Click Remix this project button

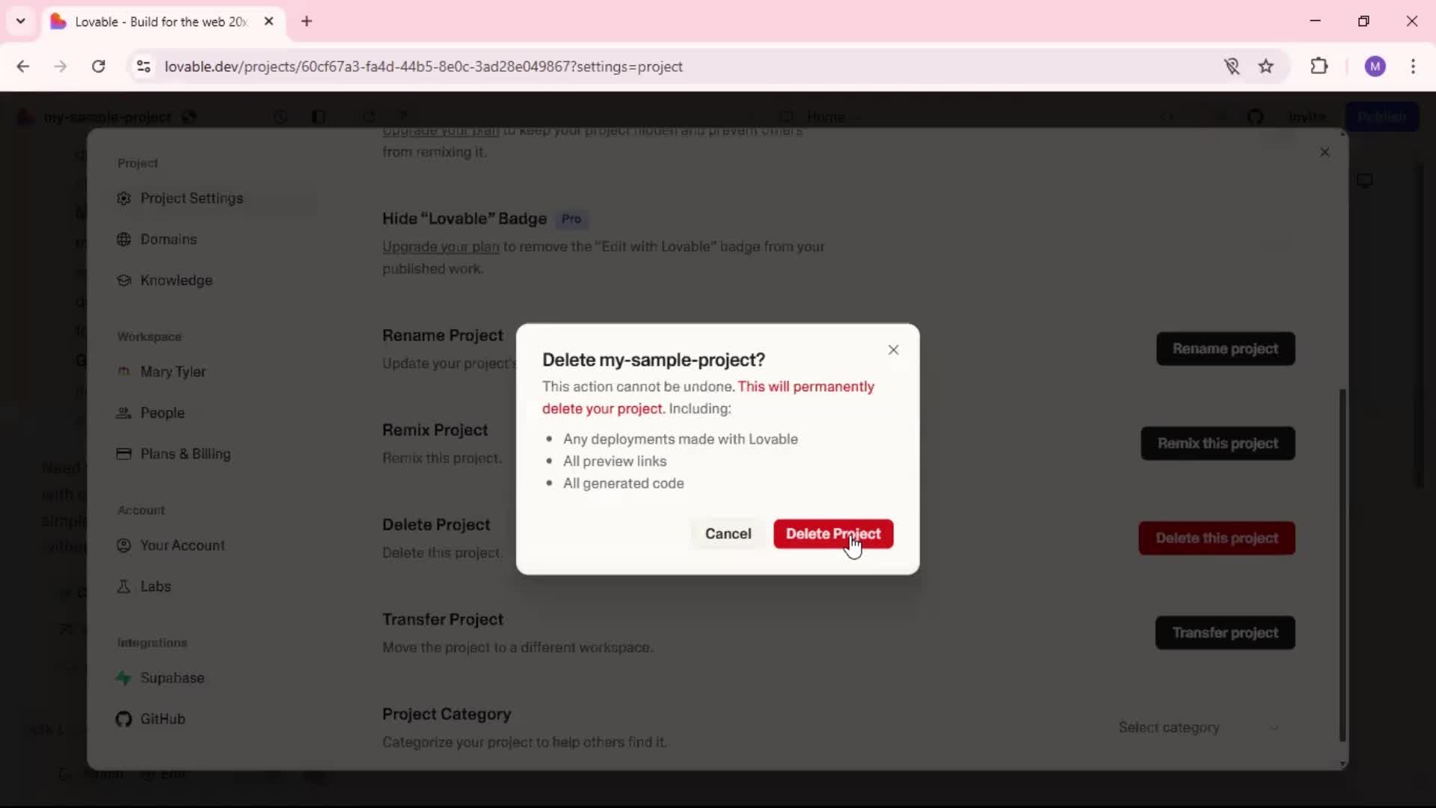click(1218, 444)
